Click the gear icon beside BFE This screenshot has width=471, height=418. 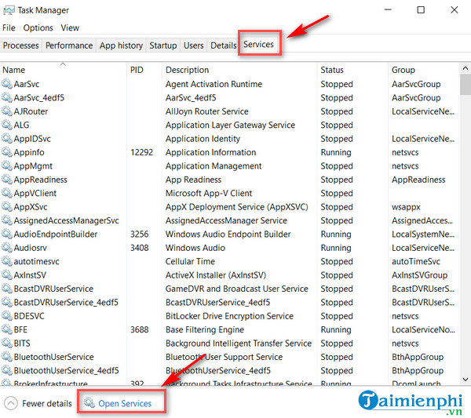pos(7,329)
